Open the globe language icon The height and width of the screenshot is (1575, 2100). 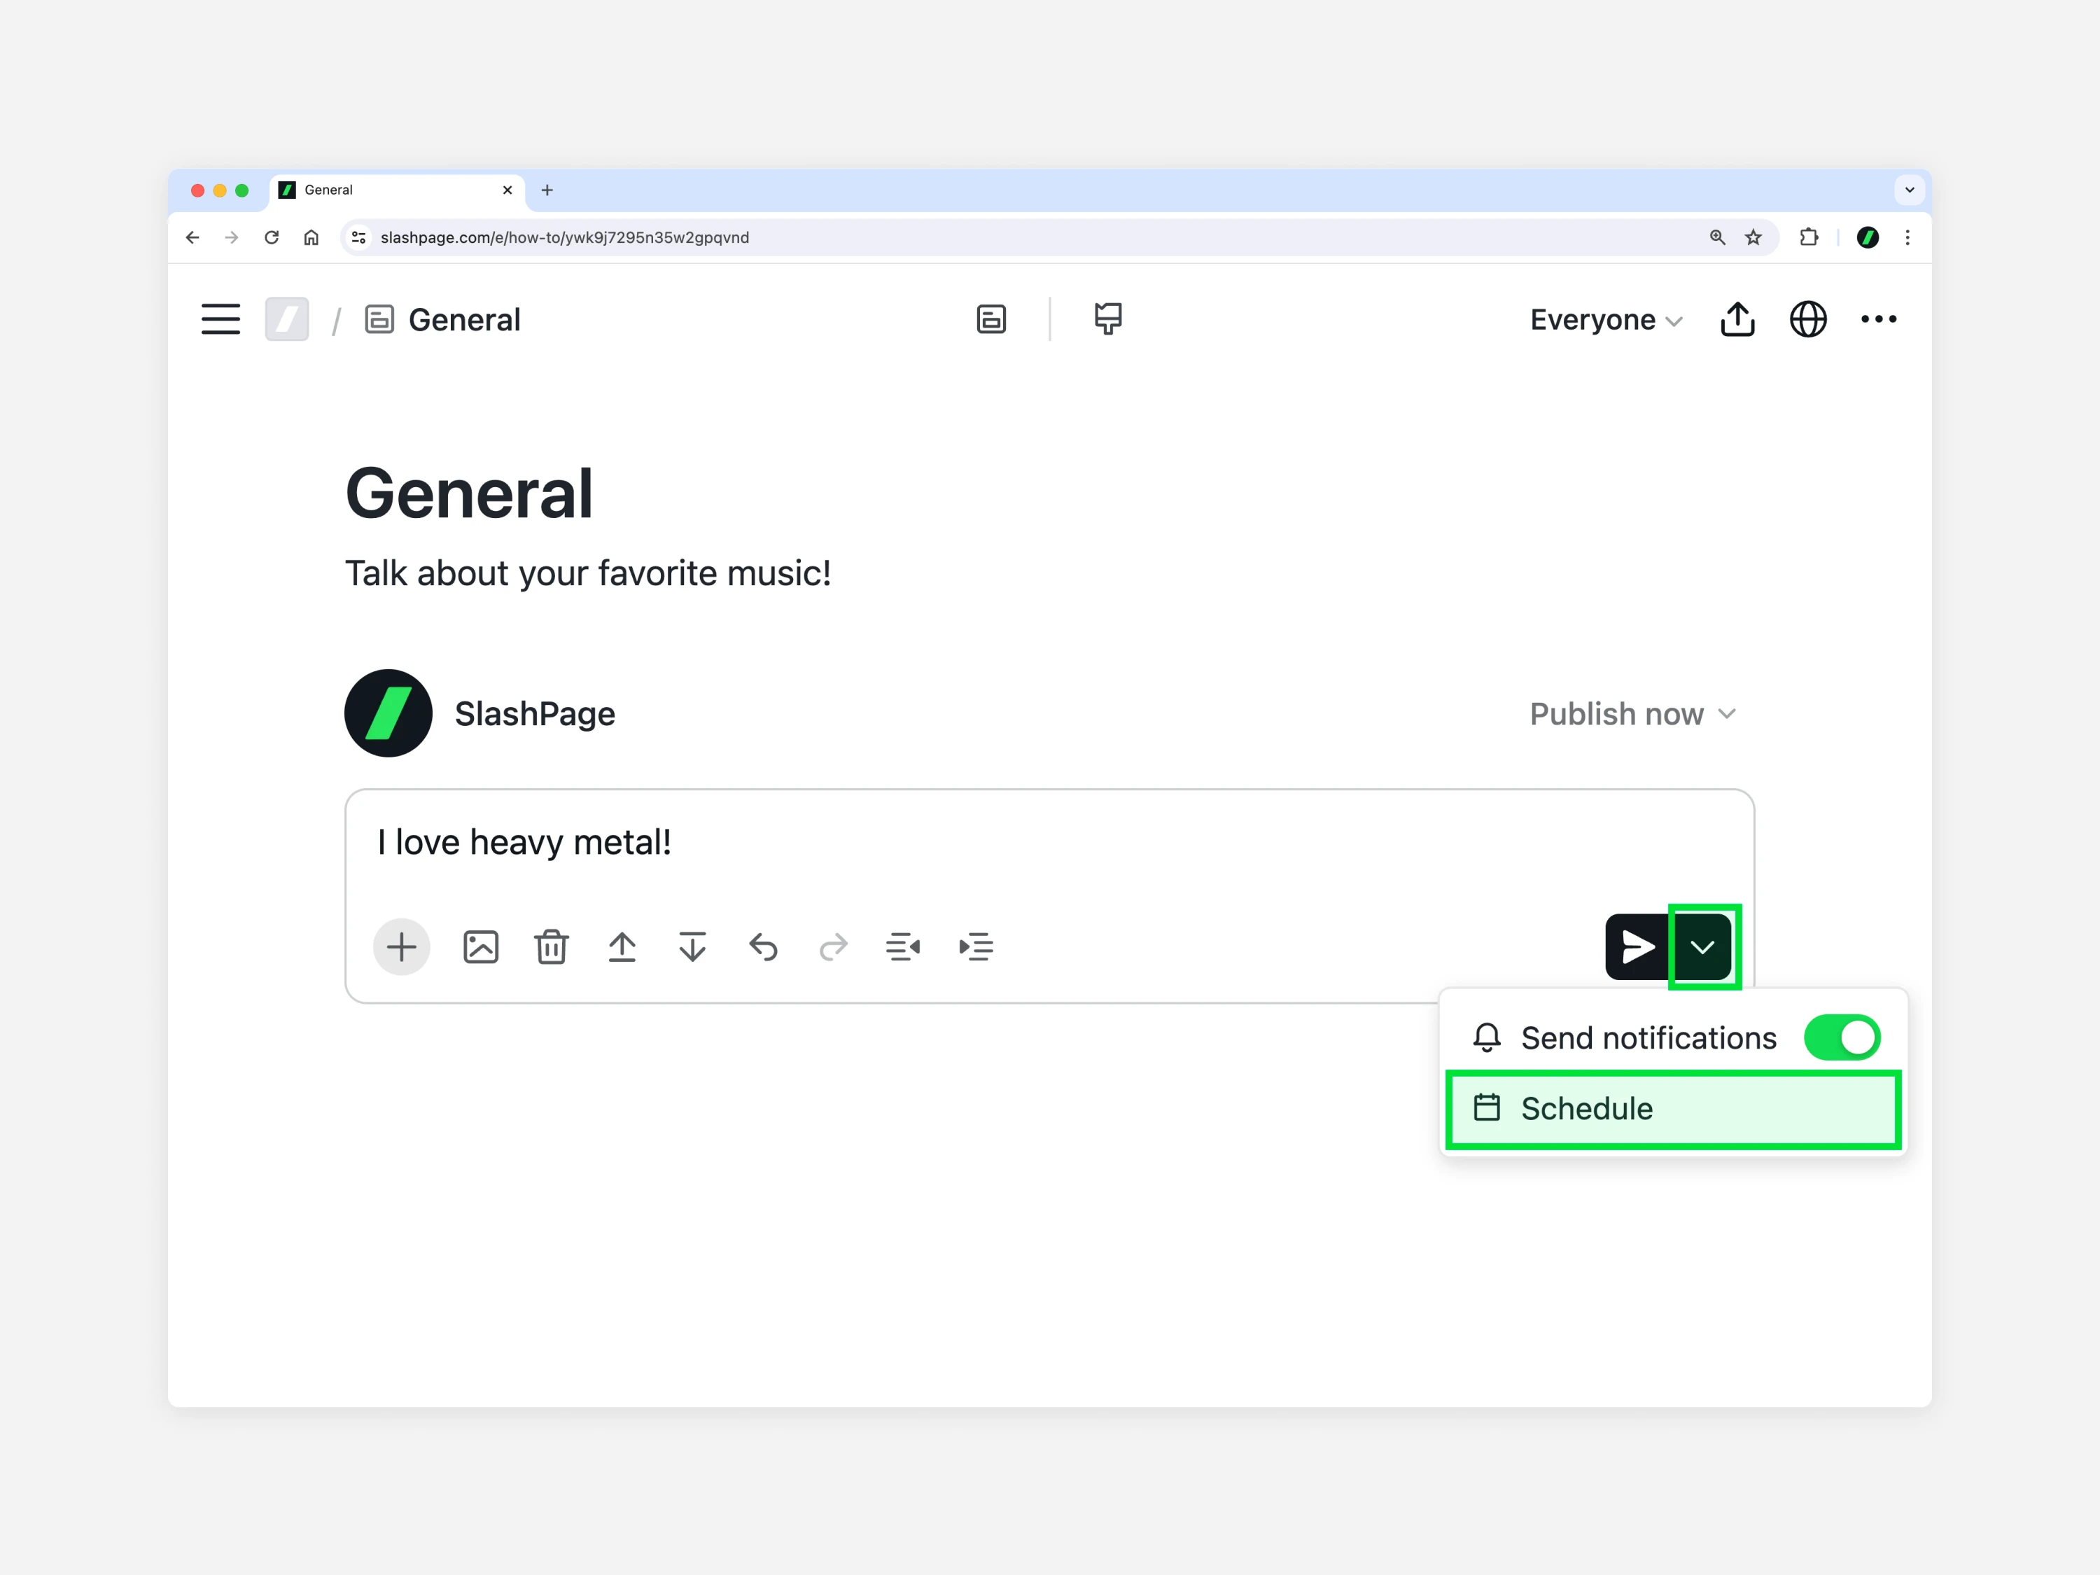point(1807,319)
